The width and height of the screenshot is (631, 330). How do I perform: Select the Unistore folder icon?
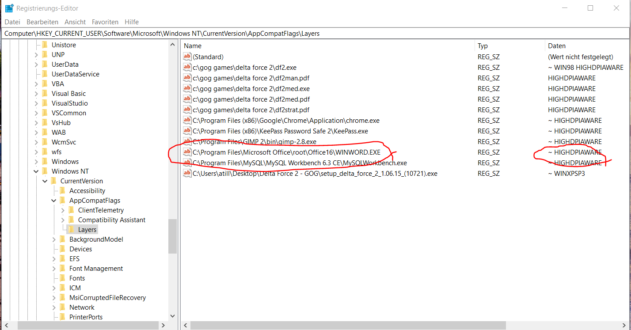45,45
